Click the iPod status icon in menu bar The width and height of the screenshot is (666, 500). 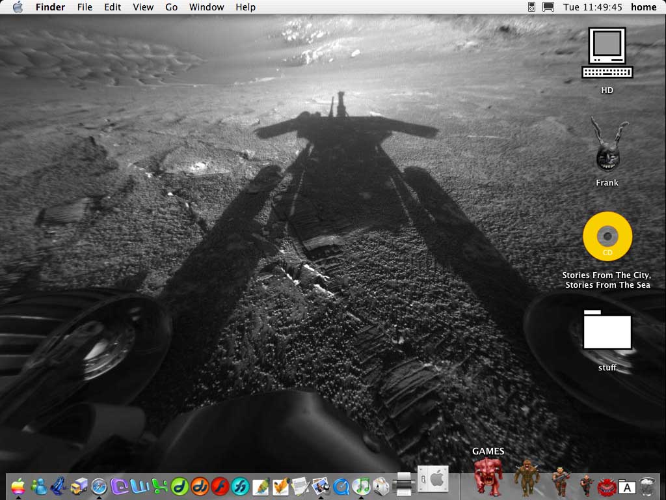(531, 7)
